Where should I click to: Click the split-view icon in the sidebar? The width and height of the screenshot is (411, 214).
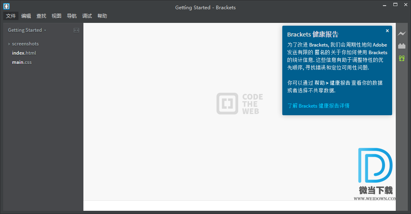click(76, 30)
